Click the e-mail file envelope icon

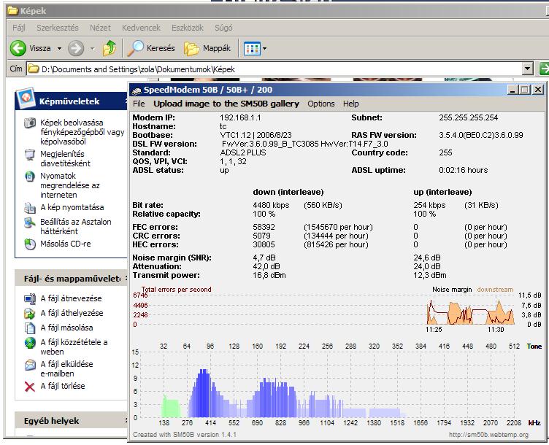(x=30, y=365)
